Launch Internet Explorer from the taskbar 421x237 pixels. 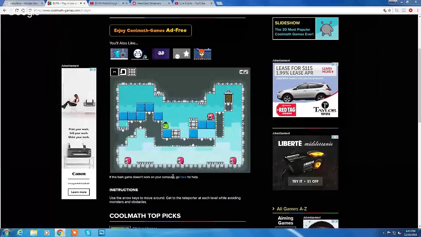[x=20, y=233]
